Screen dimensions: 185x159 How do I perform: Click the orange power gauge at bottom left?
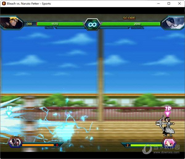(x=38, y=145)
